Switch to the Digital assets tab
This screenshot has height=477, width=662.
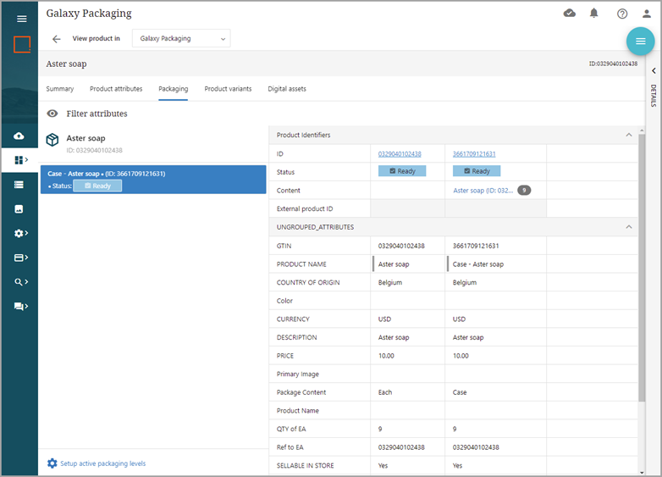tap(287, 89)
